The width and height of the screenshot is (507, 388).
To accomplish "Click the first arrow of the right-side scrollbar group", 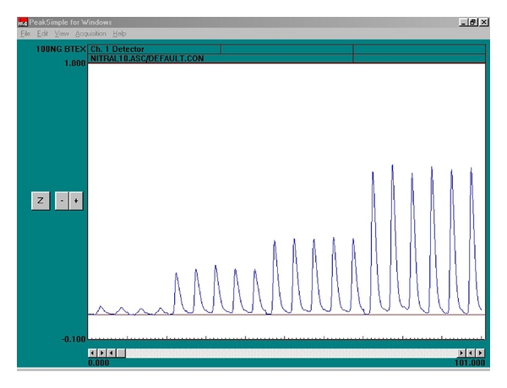I will click(x=462, y=353).
